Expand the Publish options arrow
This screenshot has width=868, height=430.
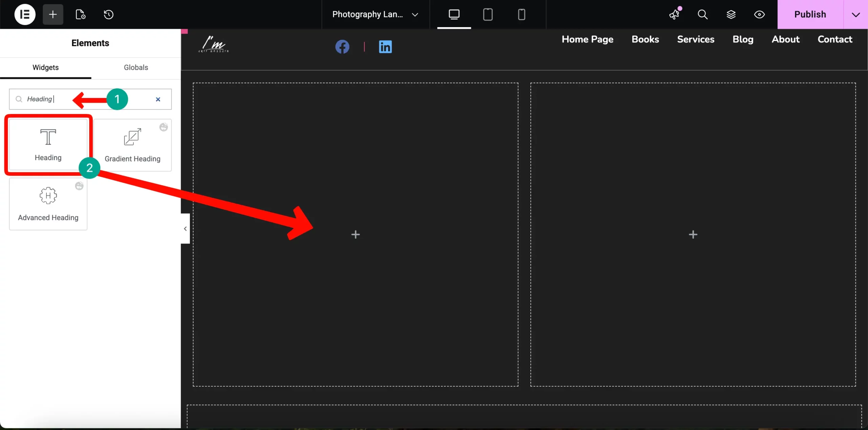[855, 15]
